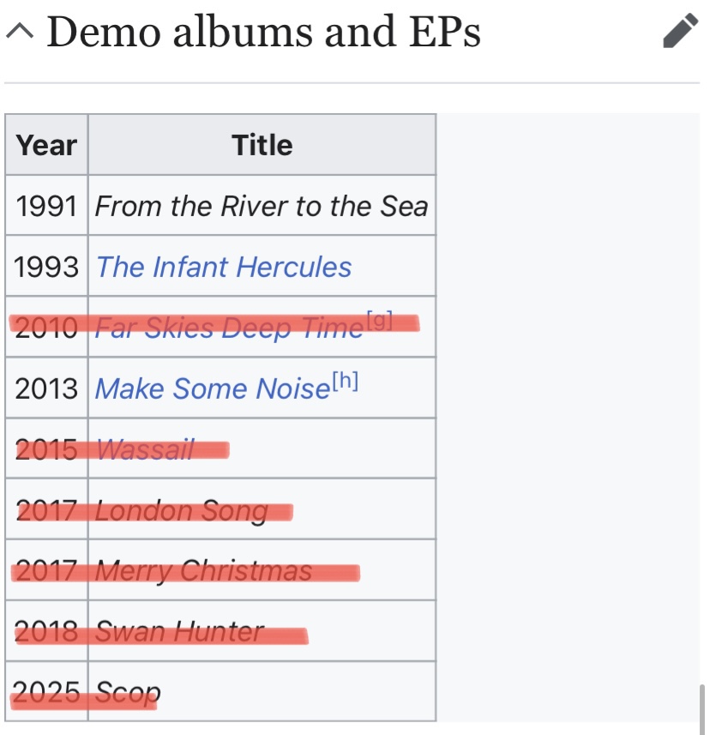The image size is (710, 735).
Task: Click the 1991 year cell
Action: click(46, 206)
